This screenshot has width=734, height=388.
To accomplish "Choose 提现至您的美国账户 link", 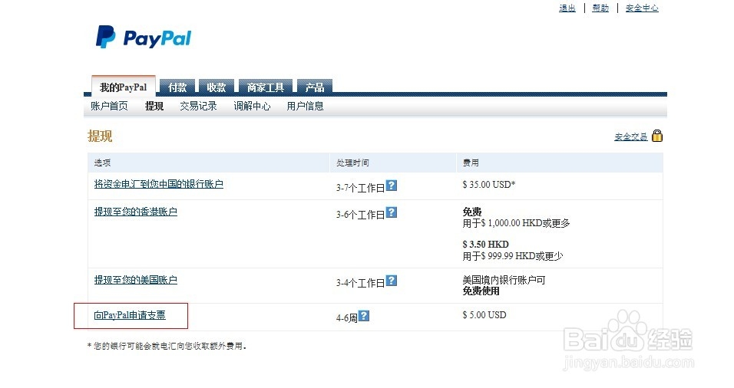I will [x=136, y=280].
